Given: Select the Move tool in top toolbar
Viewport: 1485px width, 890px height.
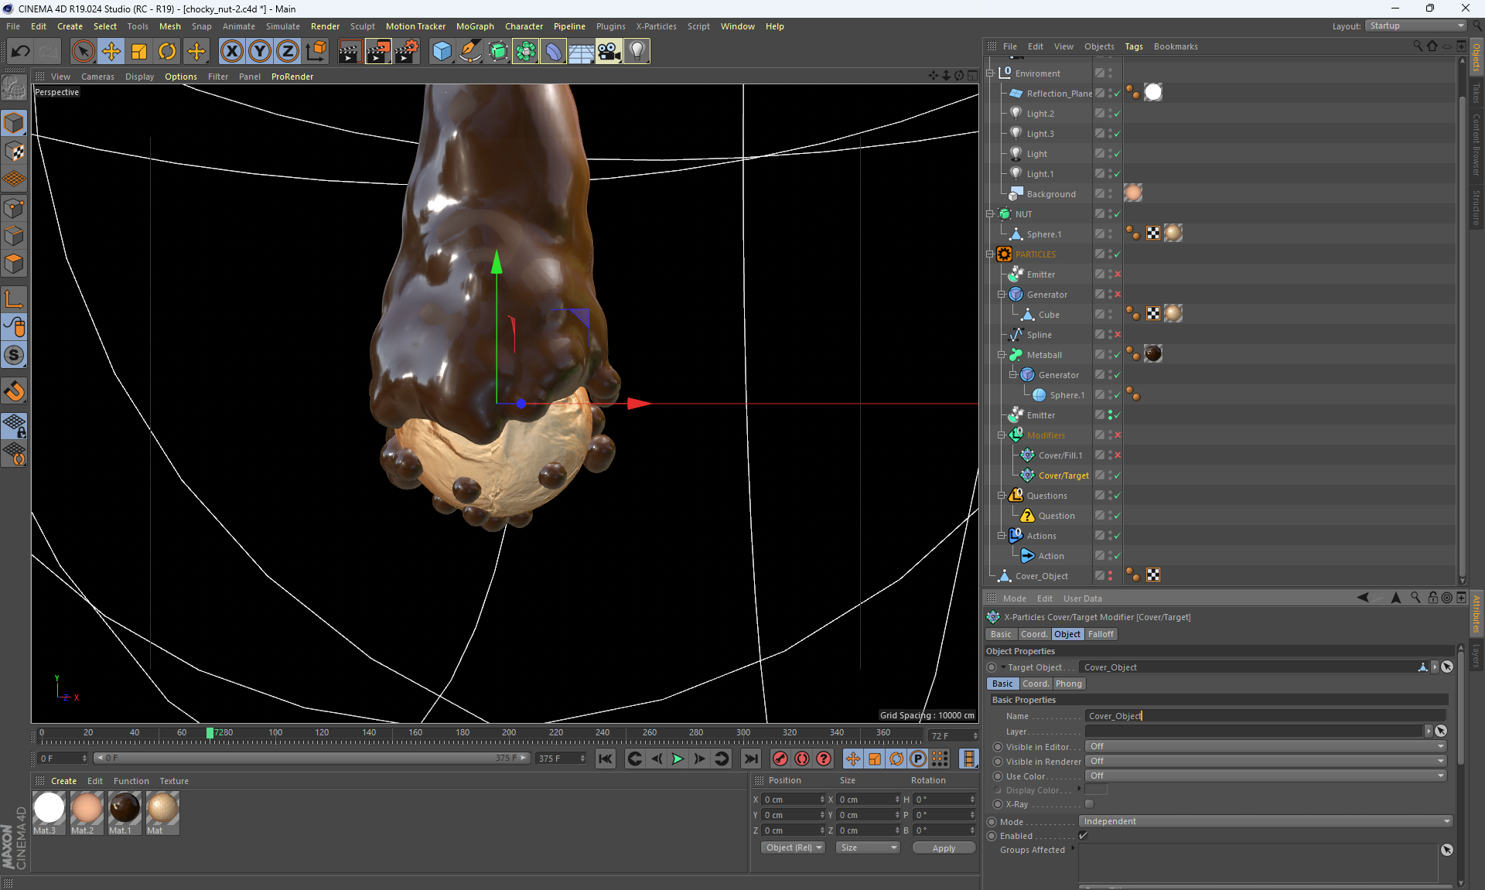Looking at the screenshot, I should click(x=111, y=52).
